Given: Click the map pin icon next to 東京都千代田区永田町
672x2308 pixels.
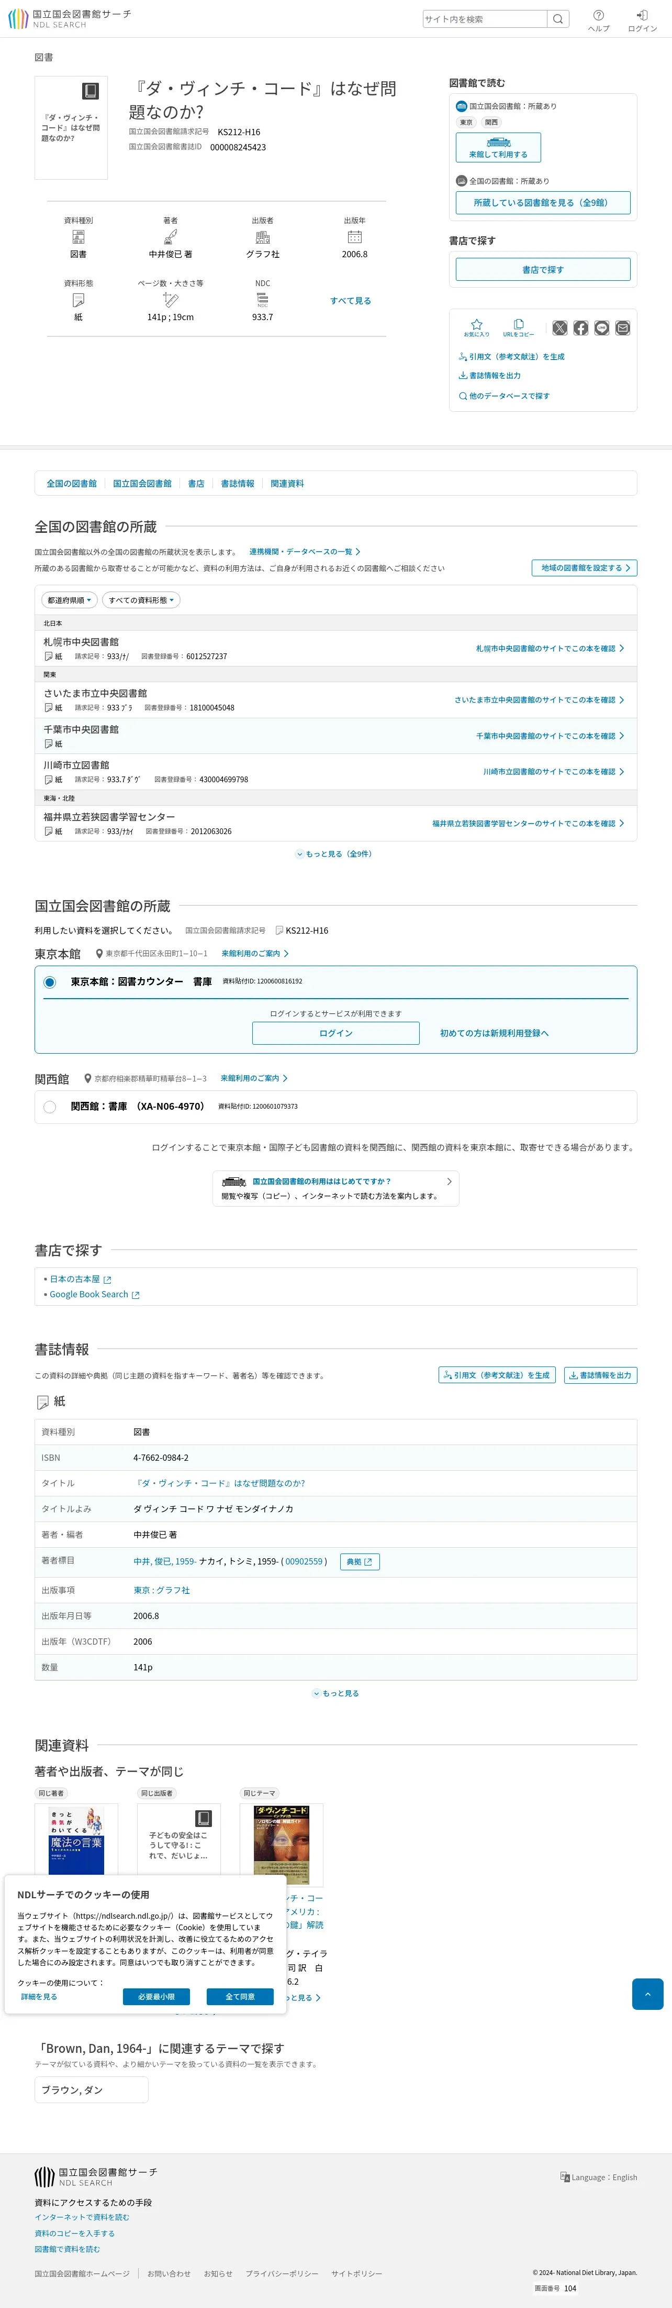Looking at the screenshot, I should (x=98, y=953).
